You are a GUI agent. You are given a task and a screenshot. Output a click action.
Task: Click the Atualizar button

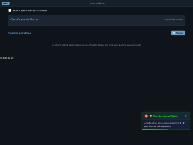click(x=178, y=33)
